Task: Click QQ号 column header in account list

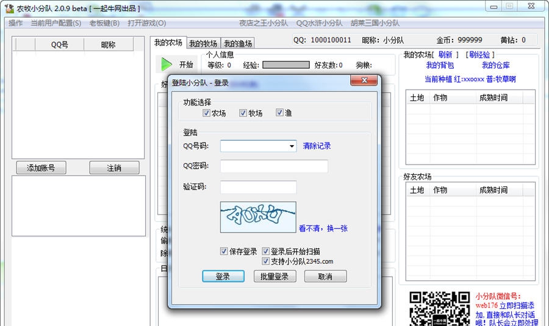Action: (x=60, y=44)
